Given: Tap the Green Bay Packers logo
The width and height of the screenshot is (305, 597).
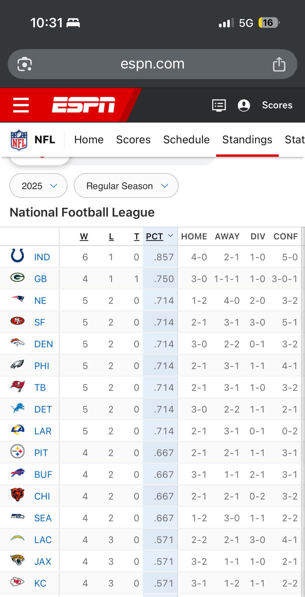Looking at the screenshot, I should click(18, 278).
